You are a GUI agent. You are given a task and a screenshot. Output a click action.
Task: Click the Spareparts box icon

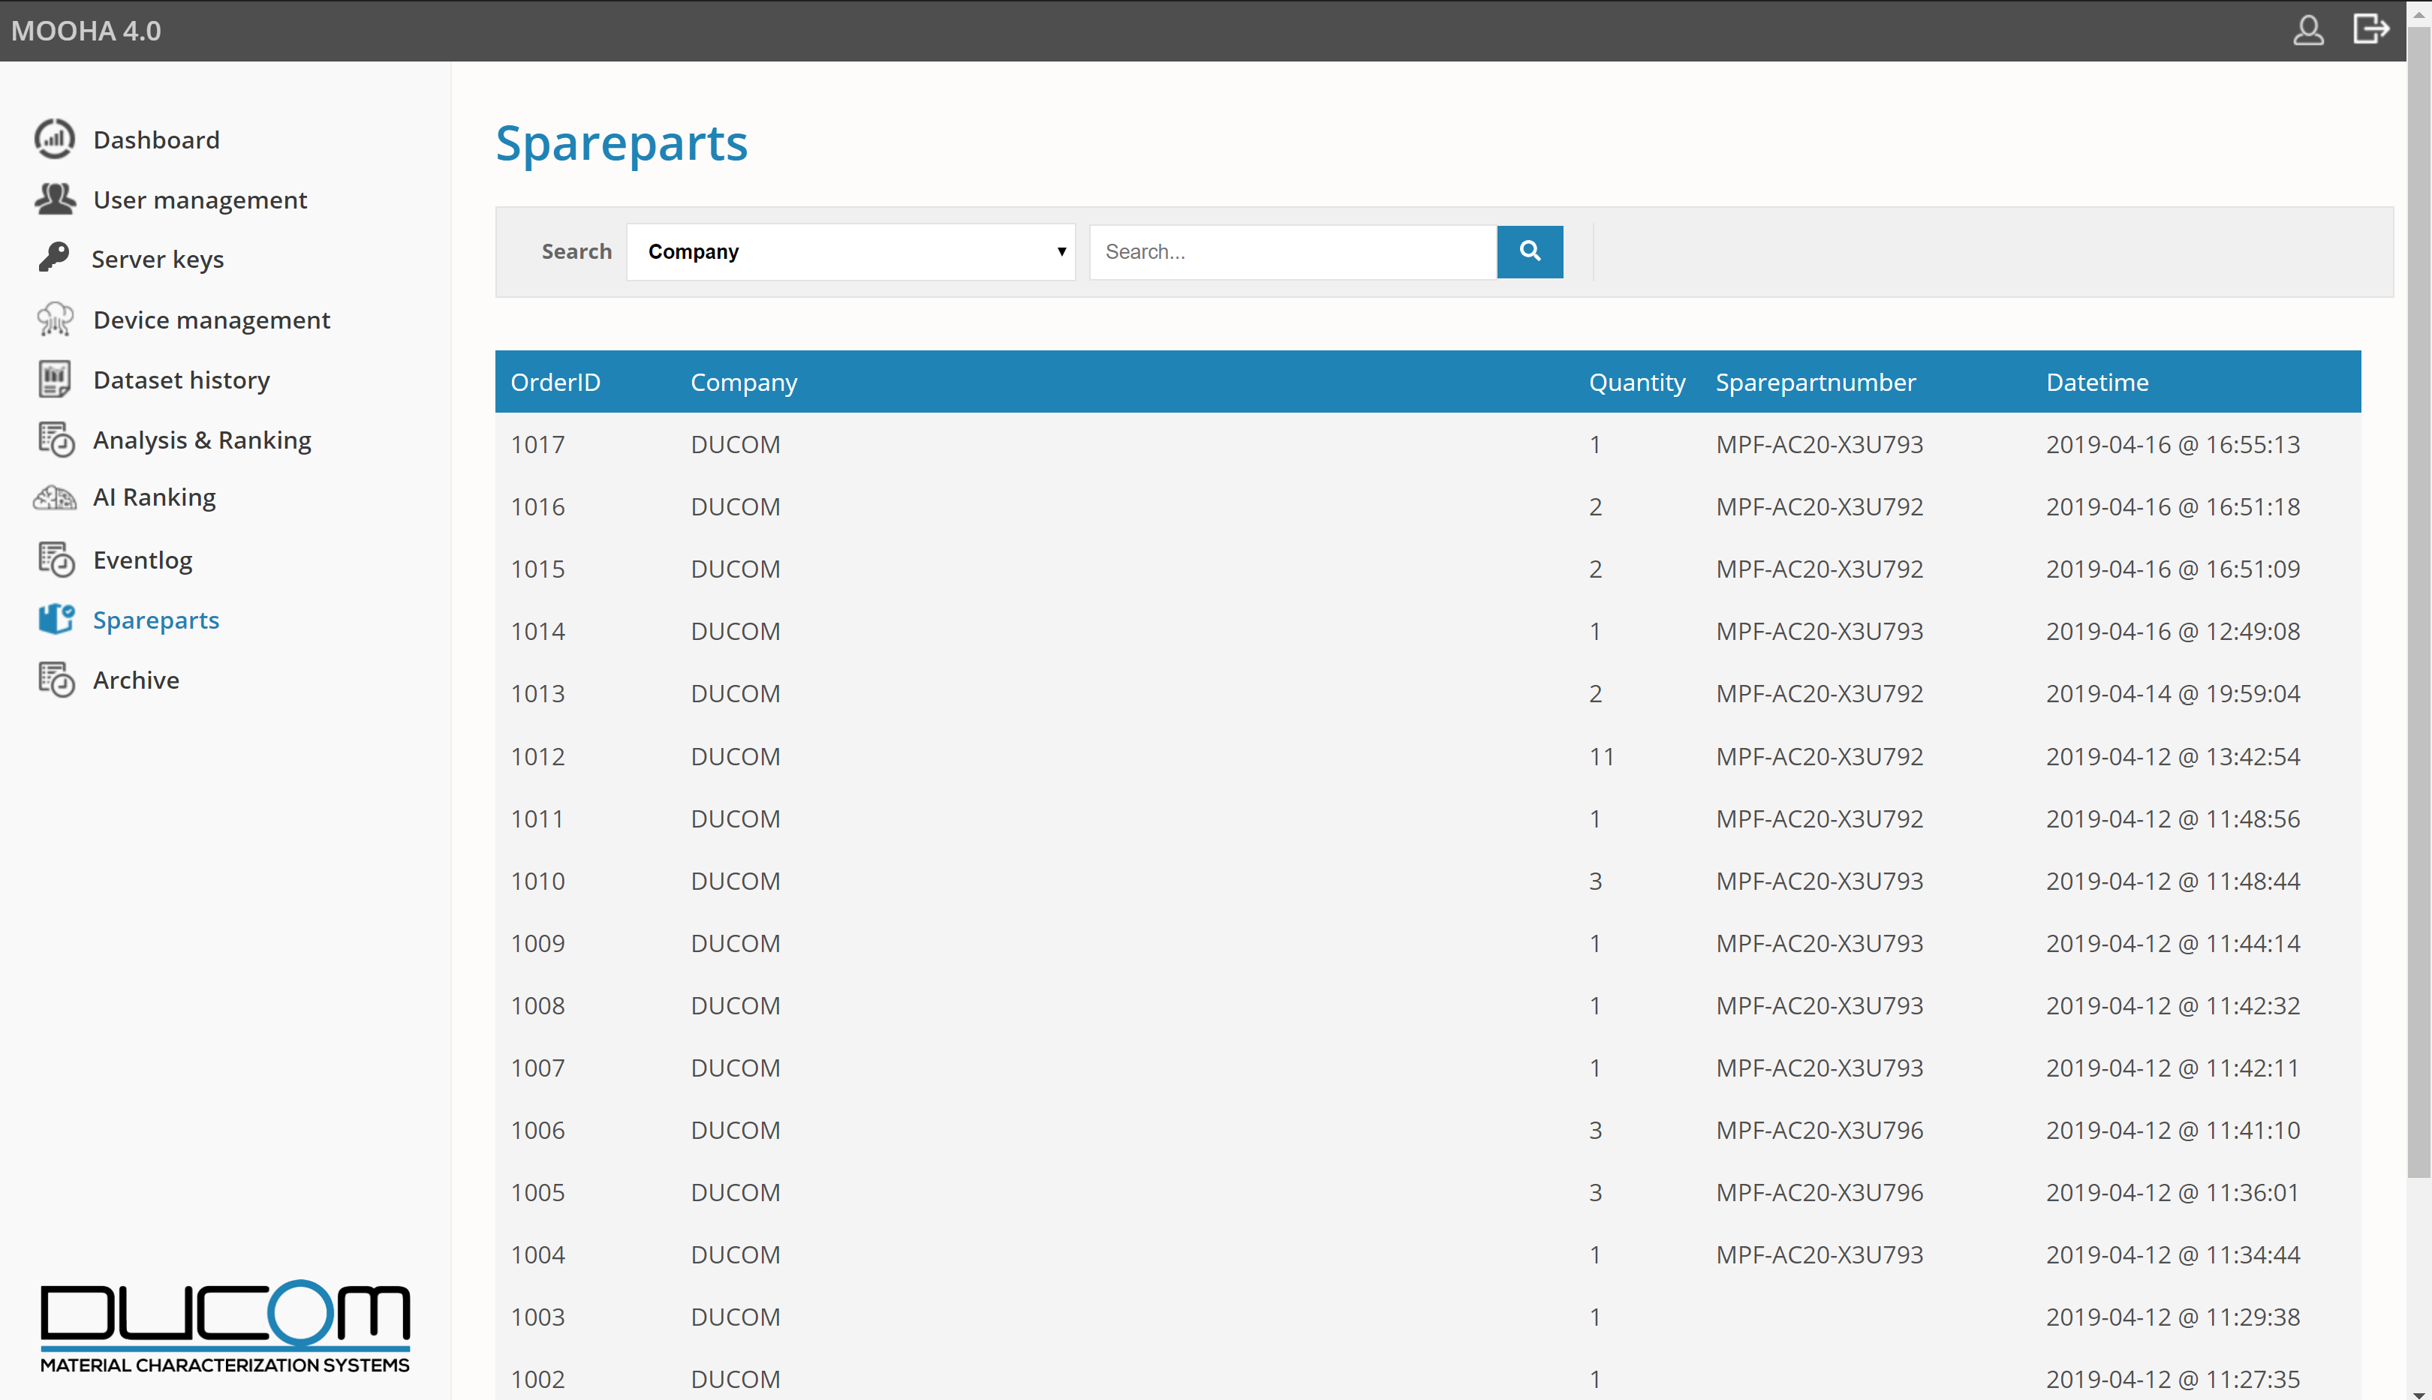56,619
